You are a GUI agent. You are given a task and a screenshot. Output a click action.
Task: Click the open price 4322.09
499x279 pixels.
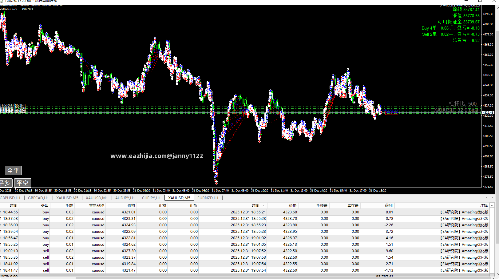(129, 231)
